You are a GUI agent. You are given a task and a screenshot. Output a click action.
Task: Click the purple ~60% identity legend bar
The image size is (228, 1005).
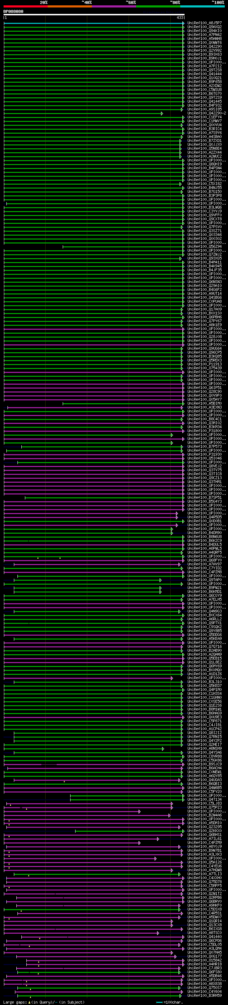(114, 6)
